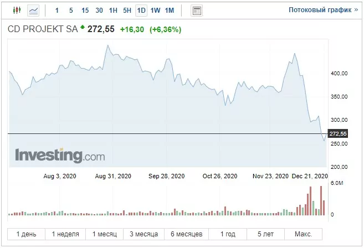
Task: Click the Dec 21, 2020 axis label
Action: [310, 176]
